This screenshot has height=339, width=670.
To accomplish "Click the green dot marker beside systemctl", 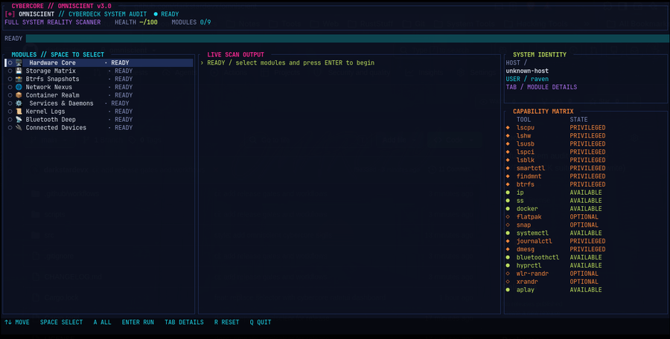I will click(508, 233).
